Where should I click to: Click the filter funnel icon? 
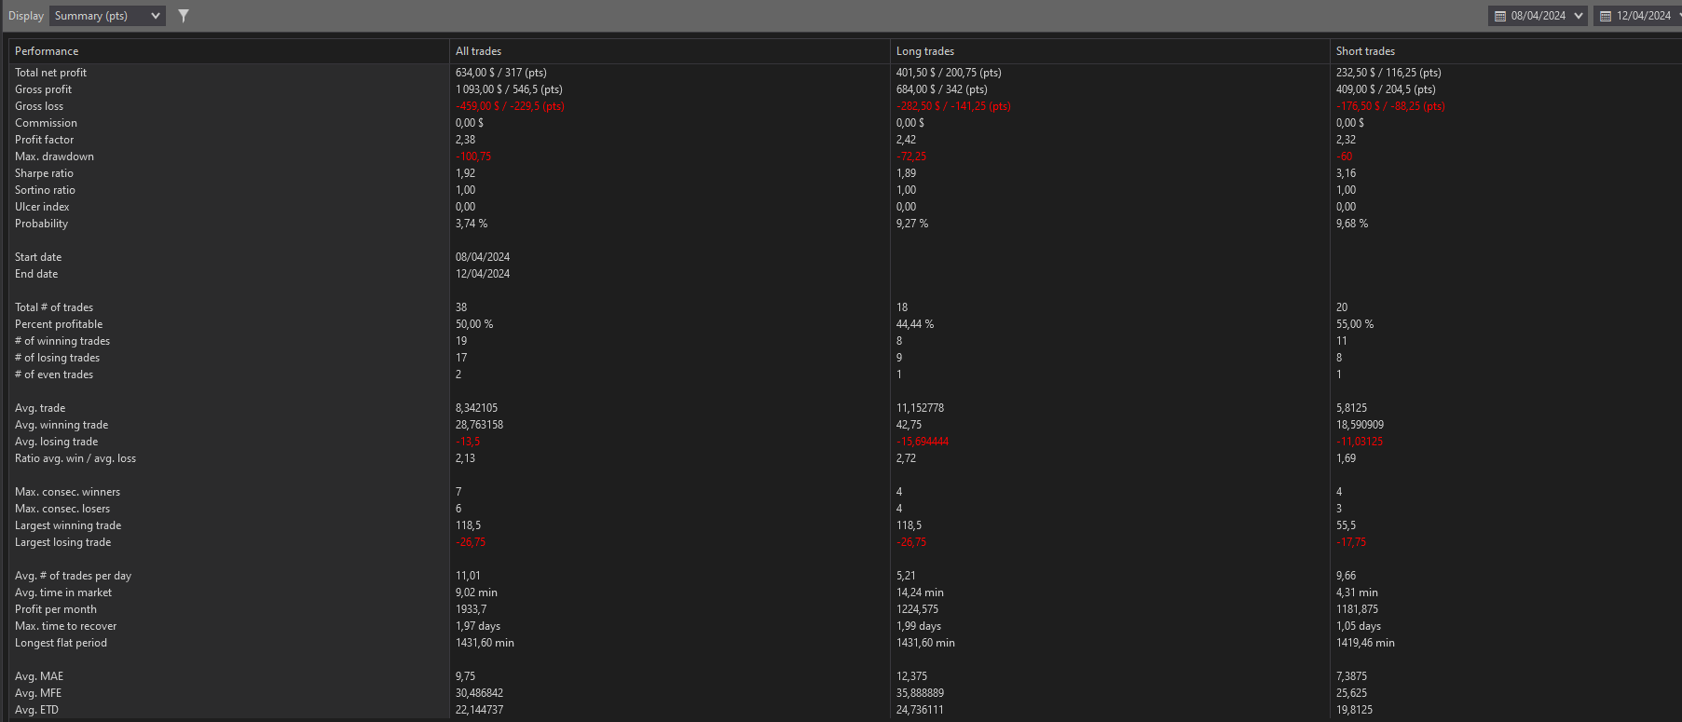pos(184,16)
